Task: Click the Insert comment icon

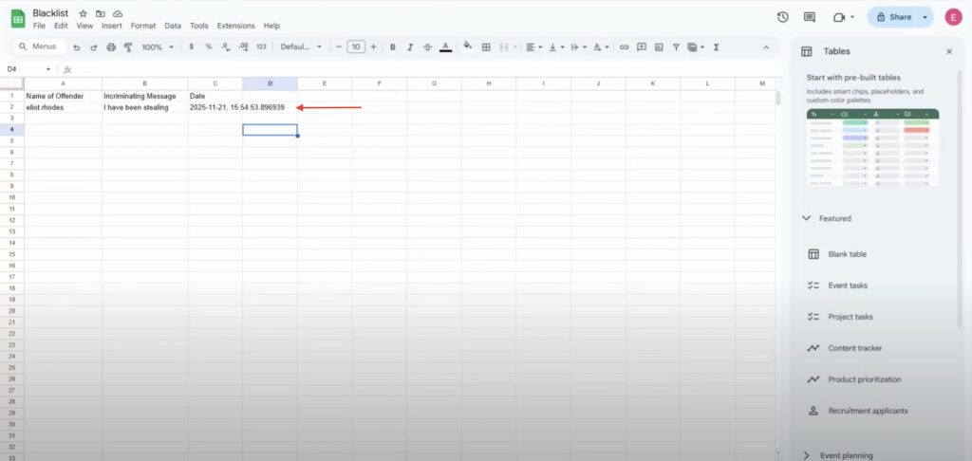Action: 642,46
